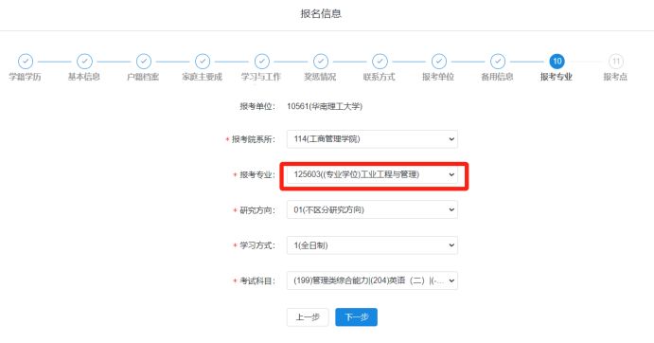
Task: Click the 基本信息 step check icon
Action: point(84,62)
